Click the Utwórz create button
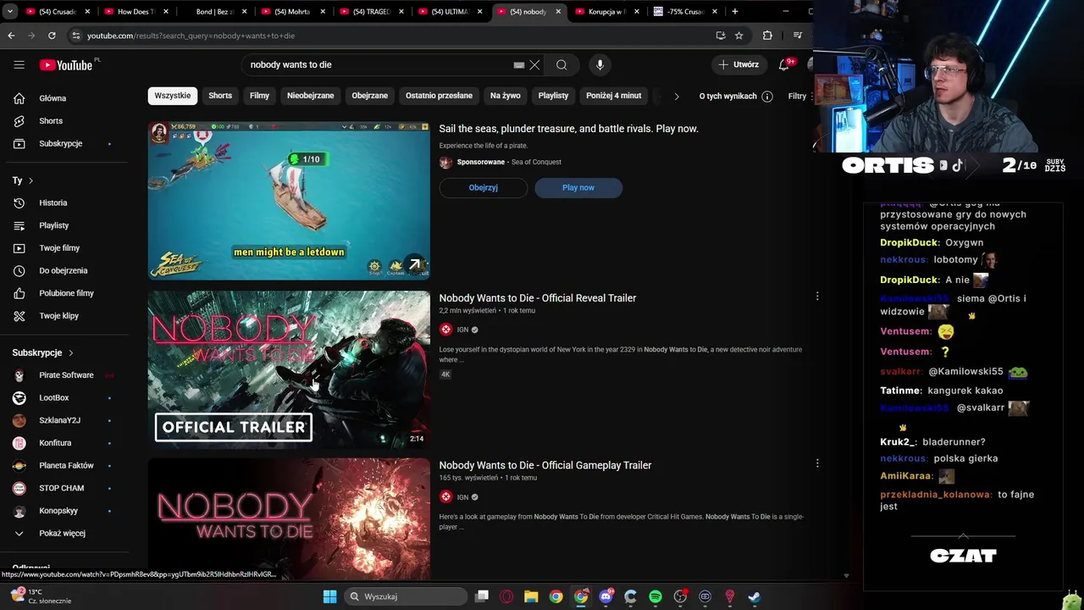The width and height of the screenshot is (1084, 610). (738, 64)
